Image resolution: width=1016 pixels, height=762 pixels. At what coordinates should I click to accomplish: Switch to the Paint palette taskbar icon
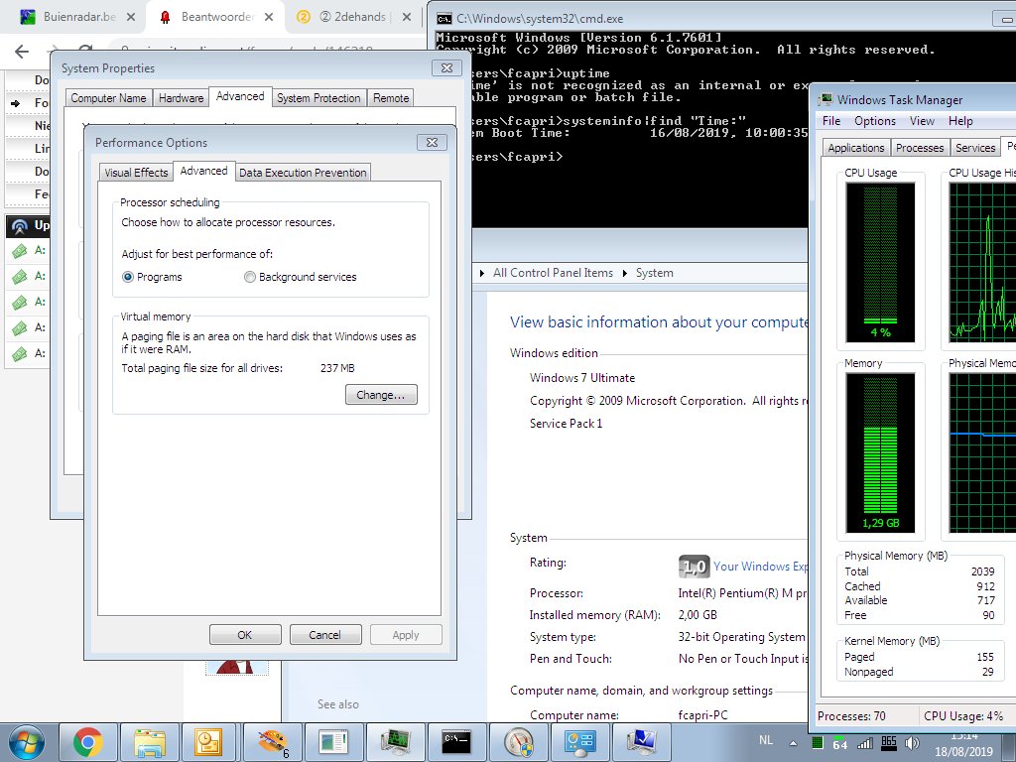tap(272, 742)
